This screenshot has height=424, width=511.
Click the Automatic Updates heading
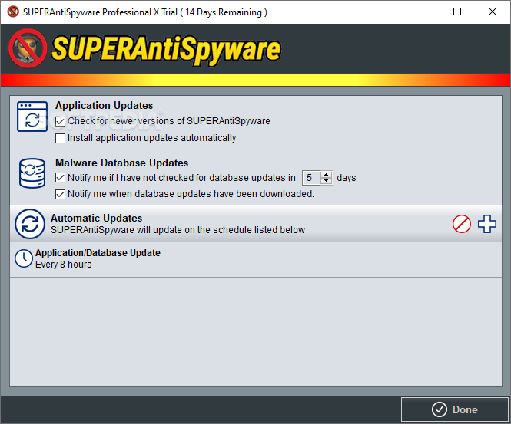click(97, 218)
